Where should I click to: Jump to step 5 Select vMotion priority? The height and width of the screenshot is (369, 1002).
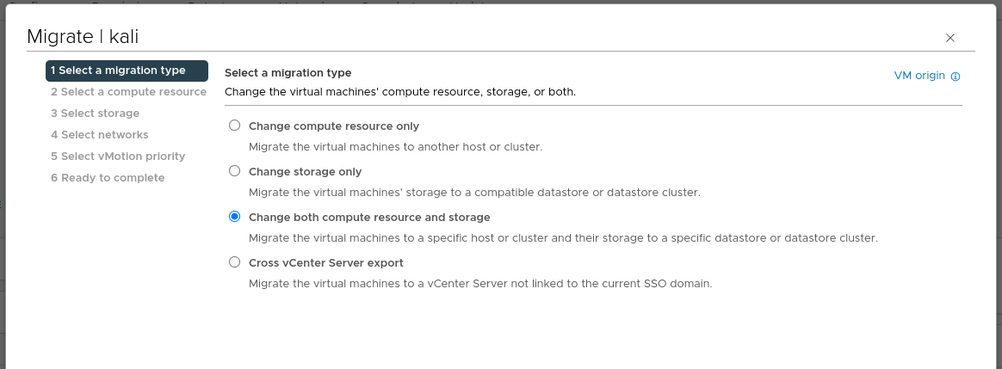(x=117, y=157)
